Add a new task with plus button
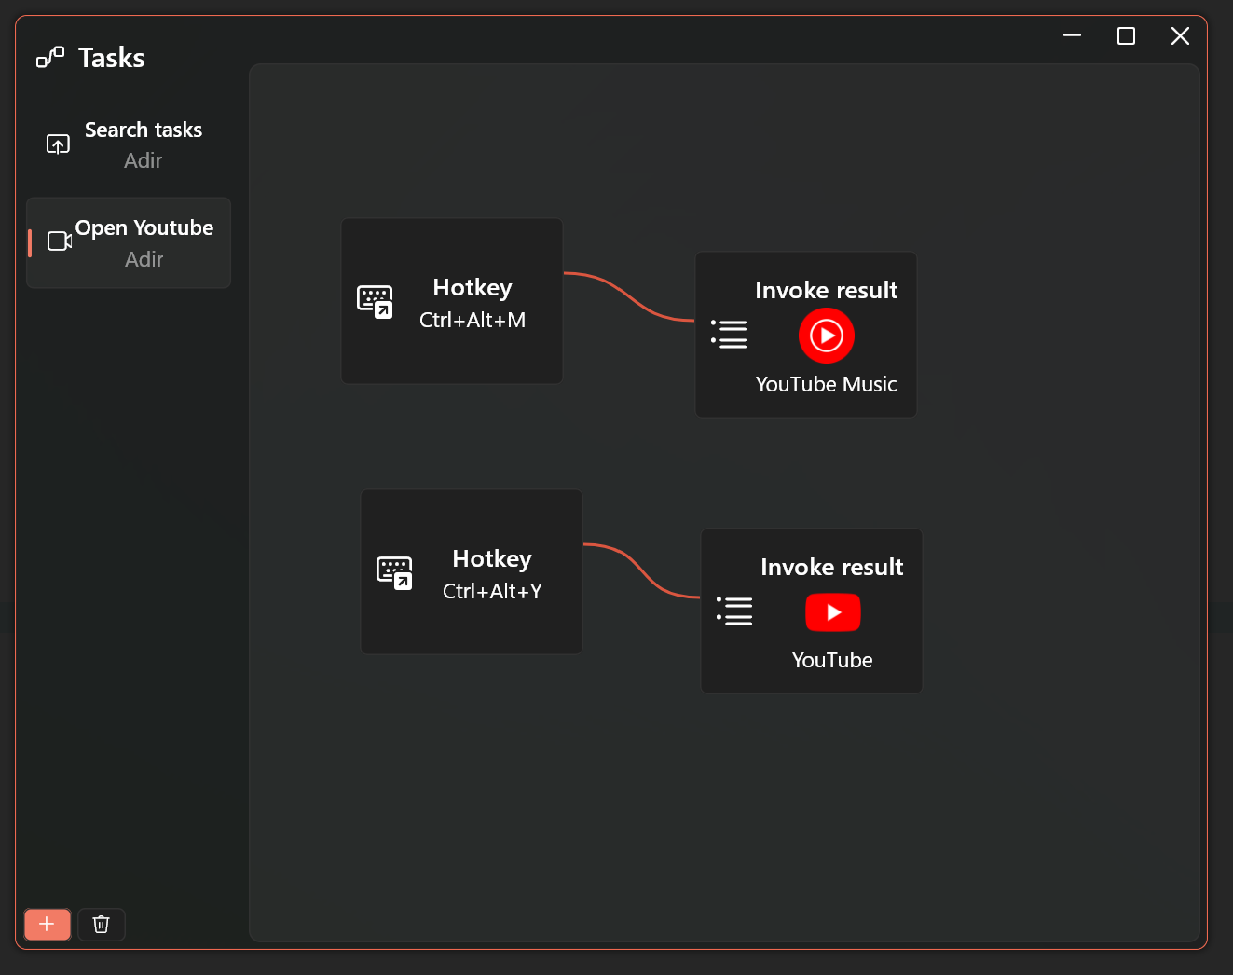The image size is (1233, 975). pyautogui.click(x=48, y=924)
